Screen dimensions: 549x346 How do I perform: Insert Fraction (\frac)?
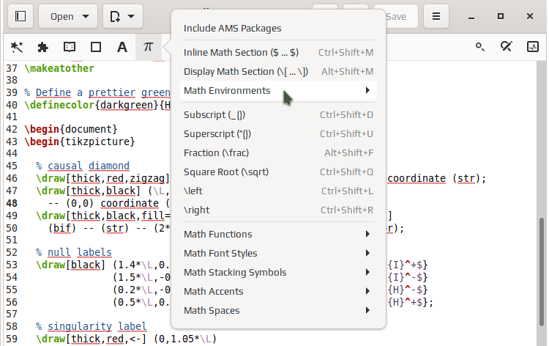click(278, 153)
